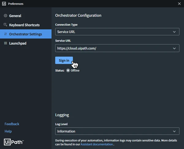Click the Keyboard Shortcuts icon
This screenshot has height=149, width=184.
click(6, 25)
